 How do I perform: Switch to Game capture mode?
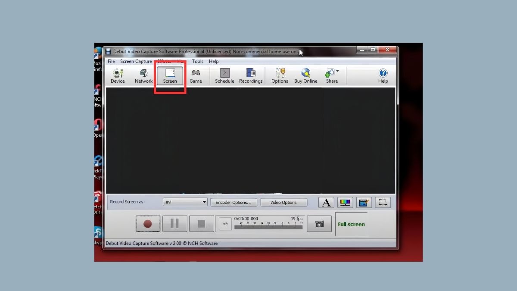click(x=196, y=75)
